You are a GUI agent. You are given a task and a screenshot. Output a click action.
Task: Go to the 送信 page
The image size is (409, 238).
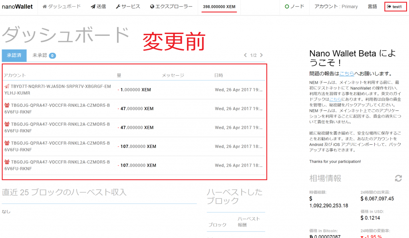pyautogui.click(x=98, y=6)
